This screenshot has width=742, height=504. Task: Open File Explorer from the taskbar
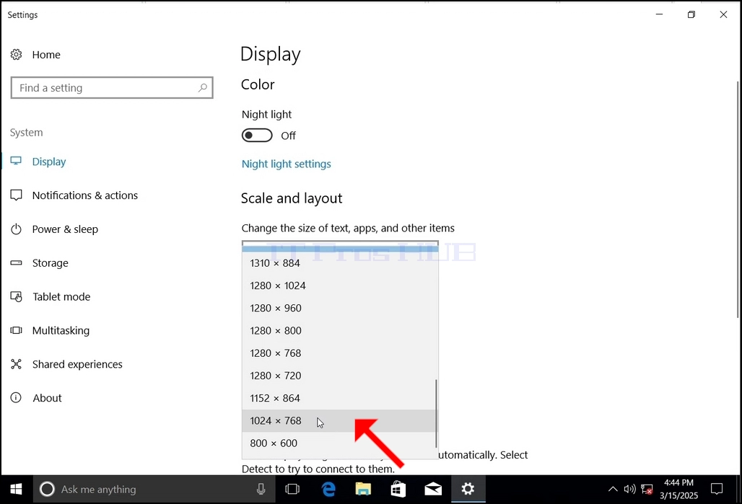[x=363, y=490]
